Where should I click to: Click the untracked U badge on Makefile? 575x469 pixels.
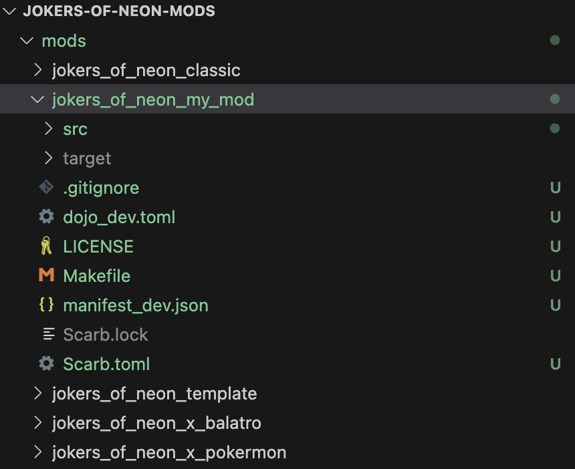[x=555, y=275]
